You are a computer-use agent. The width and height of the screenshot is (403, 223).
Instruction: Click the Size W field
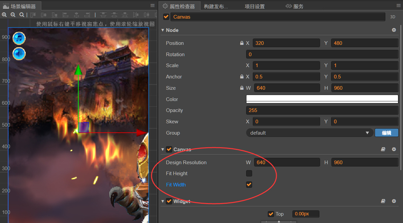tap(287, 88)
